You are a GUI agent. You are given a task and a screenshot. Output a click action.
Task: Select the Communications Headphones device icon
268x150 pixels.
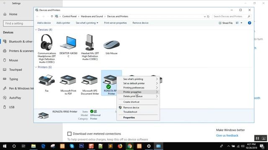[x=46, y=42]
